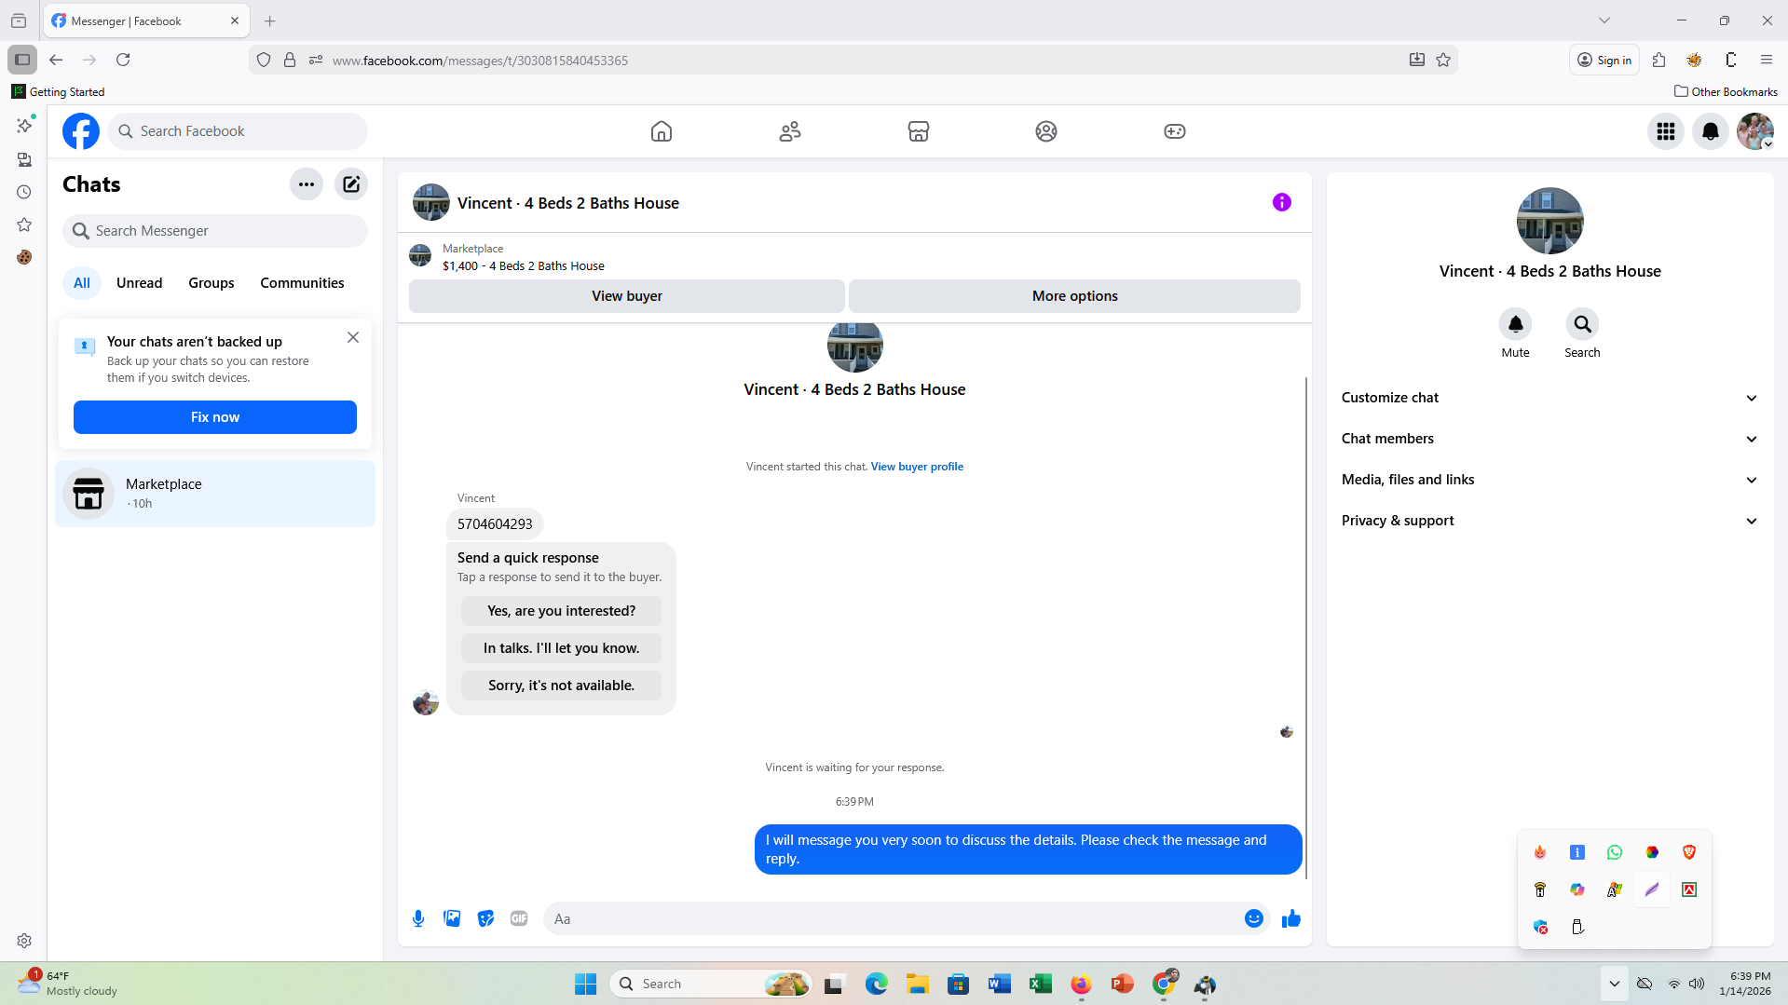Viewport: 1788px width, 1005px height.
Task: Open View buyer profile link
Action: tap(917, 467)
